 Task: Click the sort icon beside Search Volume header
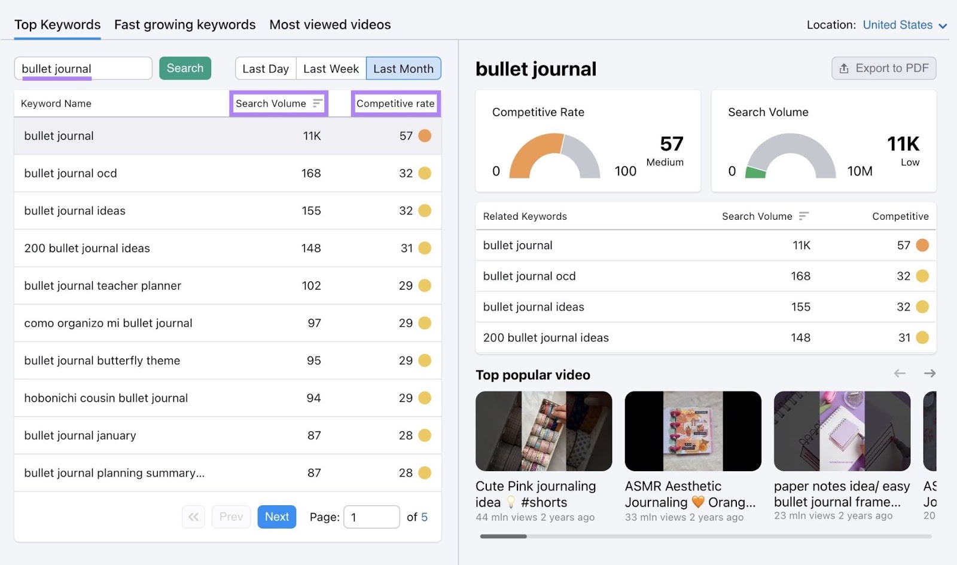(x=317, y=103)
